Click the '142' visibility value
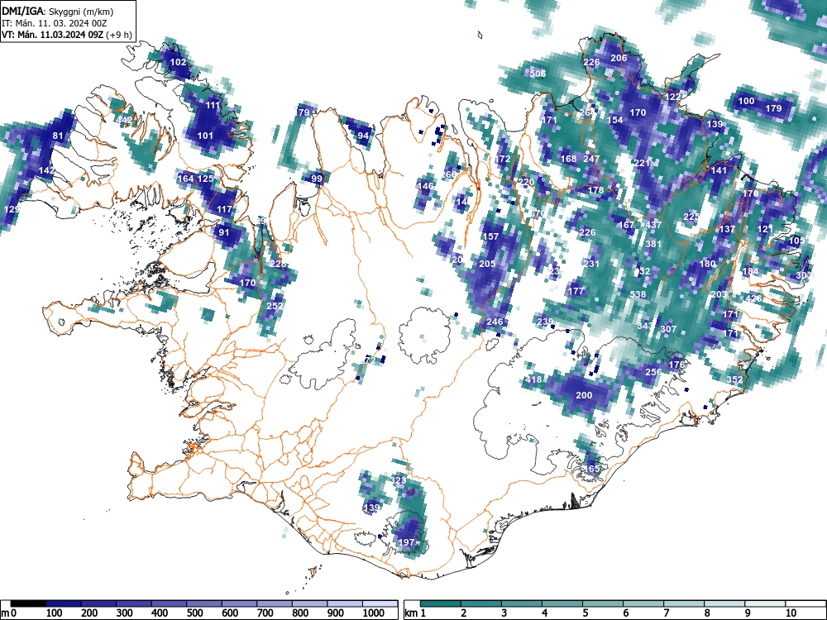827x620 pixels. pos(47,170)
